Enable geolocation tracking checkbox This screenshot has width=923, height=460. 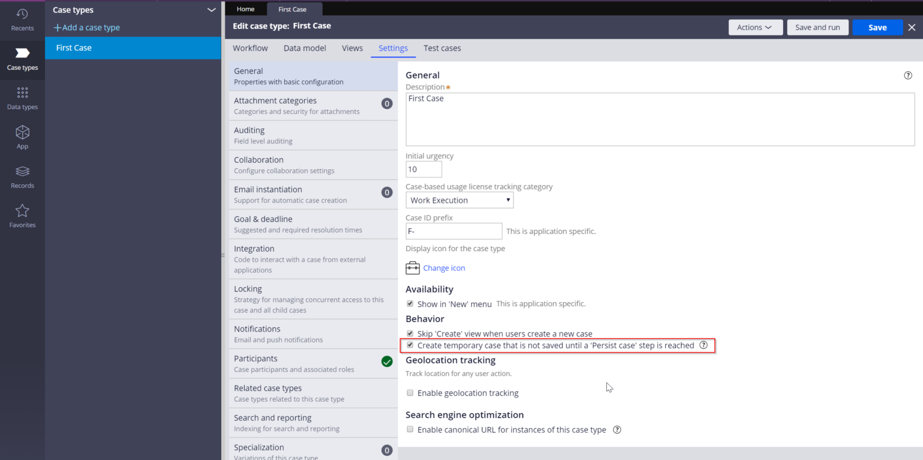pos(410,393)
